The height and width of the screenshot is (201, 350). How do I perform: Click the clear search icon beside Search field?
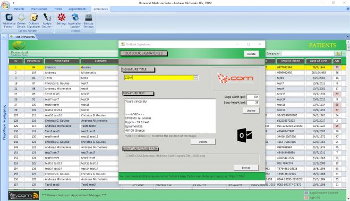coord(338,53)
